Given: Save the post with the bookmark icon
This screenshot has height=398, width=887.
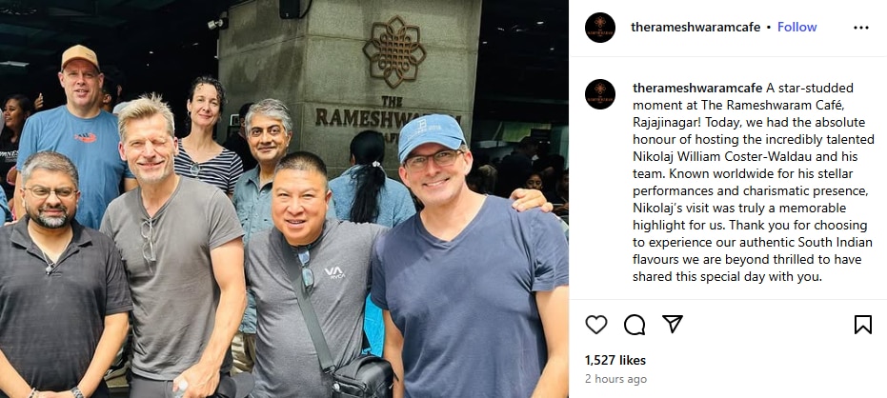Looking at the screenshot, I should (862, 325).
